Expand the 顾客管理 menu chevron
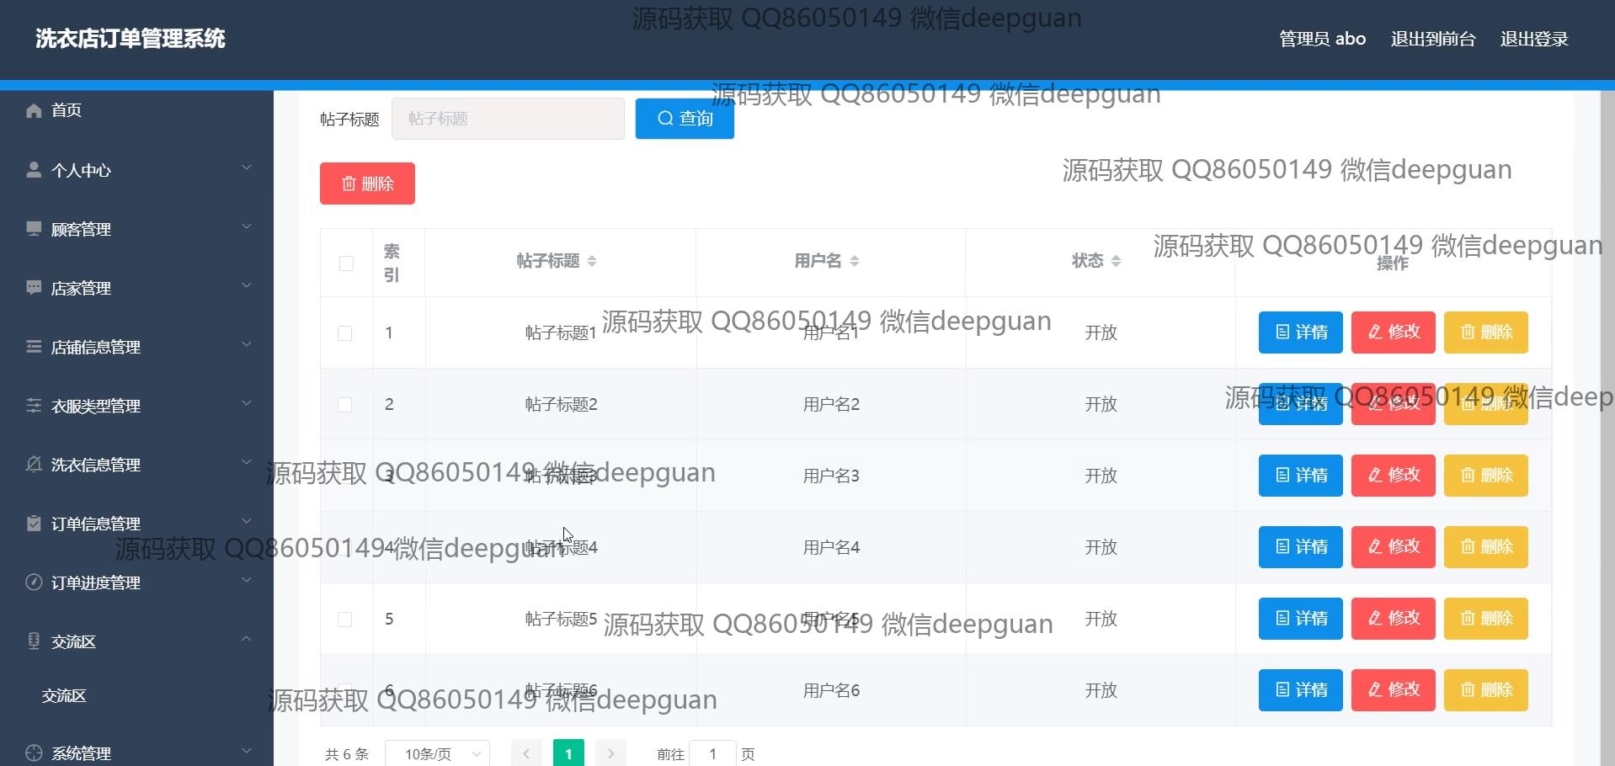Image resolution: width=1615 pixels, height=766 pixels. tap(247, 226)
